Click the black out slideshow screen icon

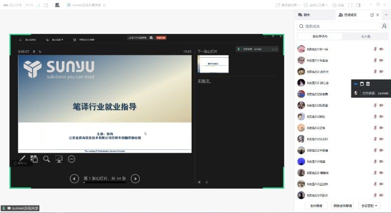pyautogui.click(x=59, y=159)
